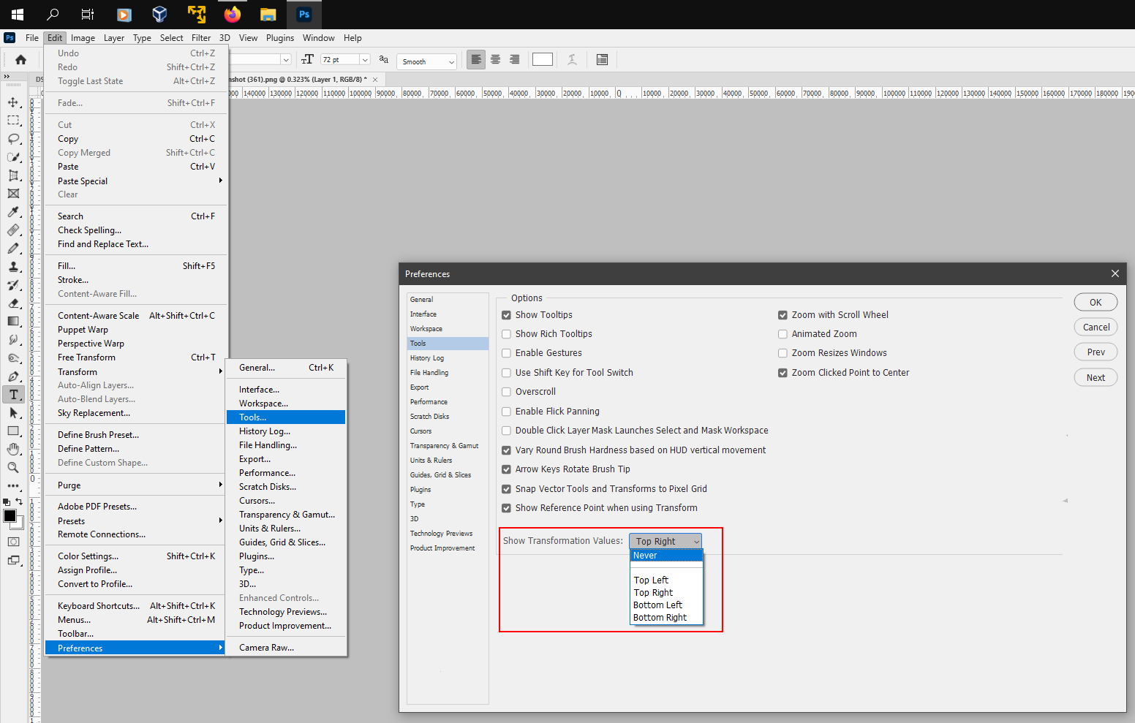Image resolution: width=1135 pixels, height=723 pixels.
Task: Click the text color swatch
Action: pos(542,59)
